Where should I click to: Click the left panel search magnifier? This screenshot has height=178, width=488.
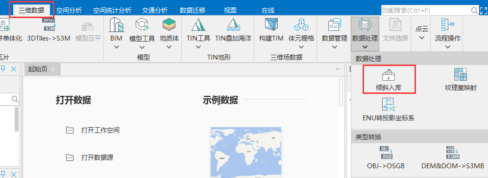click(15, 99)
